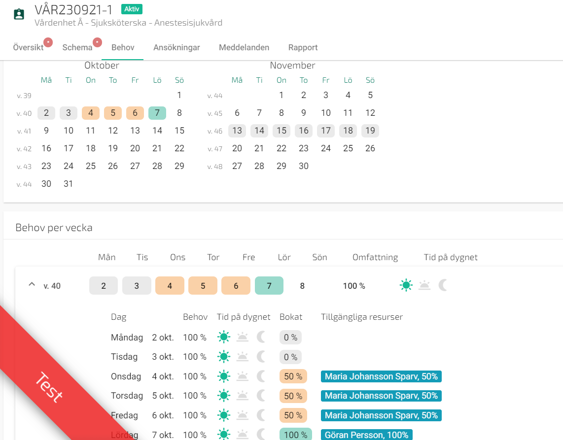Toggle the sunset icon for Tisdag 3 okt.

click(x=243, y=357)
